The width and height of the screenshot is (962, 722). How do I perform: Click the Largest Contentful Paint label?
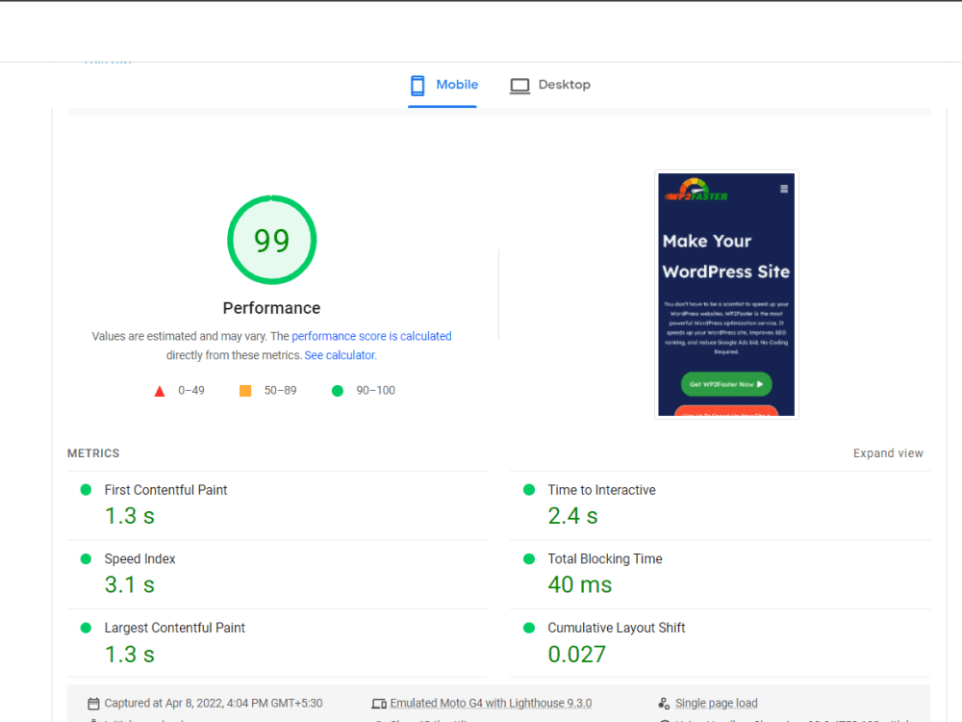click(x=174, y=628)
